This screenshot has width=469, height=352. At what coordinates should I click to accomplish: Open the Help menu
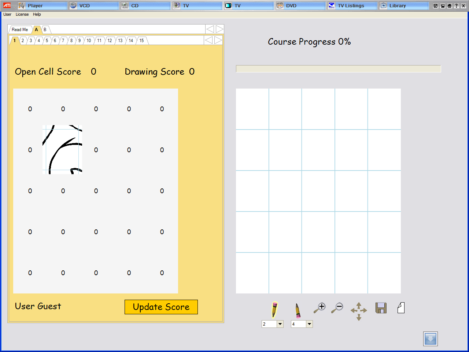point(37,14)
